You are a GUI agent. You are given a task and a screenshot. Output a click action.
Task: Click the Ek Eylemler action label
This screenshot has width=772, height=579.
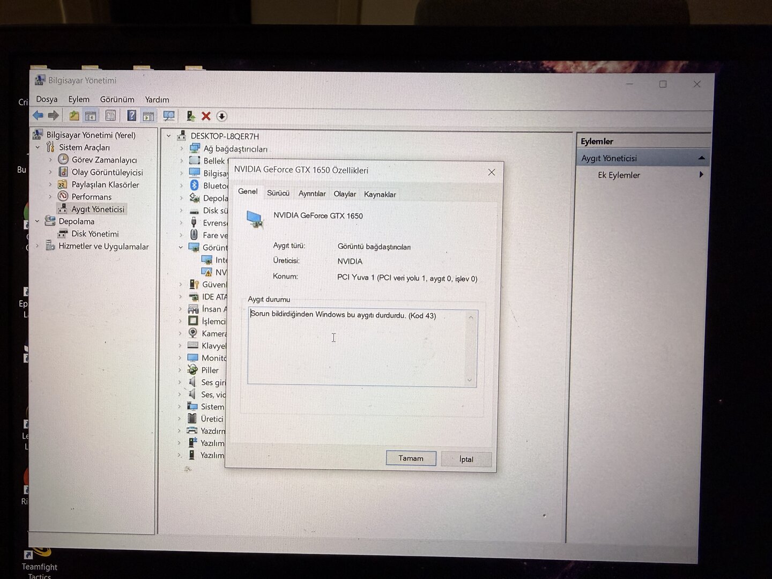[x=619, y=175]
